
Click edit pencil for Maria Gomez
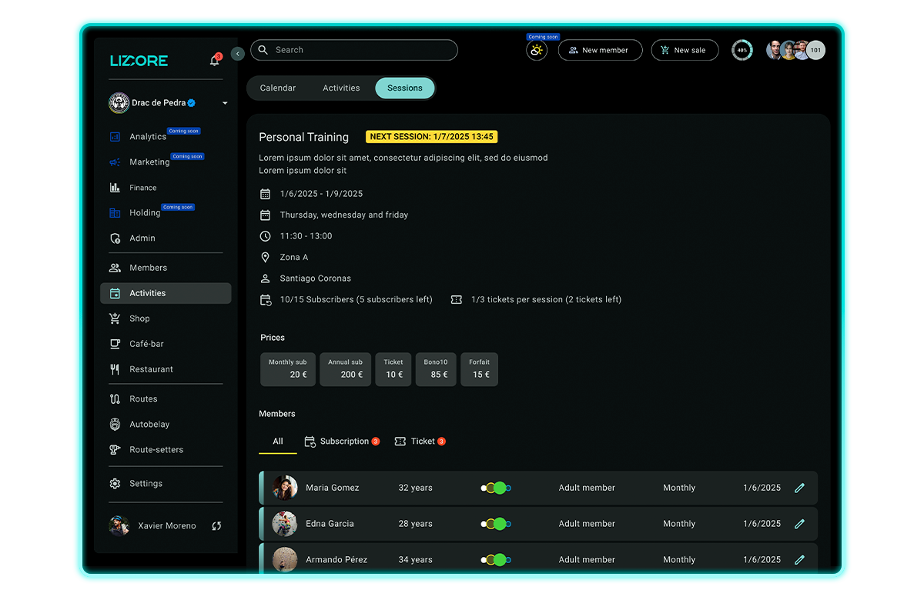[x=799, y=488]
